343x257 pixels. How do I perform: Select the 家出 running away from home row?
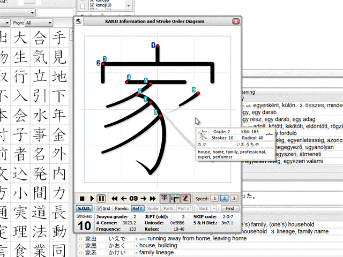[210, 238]
